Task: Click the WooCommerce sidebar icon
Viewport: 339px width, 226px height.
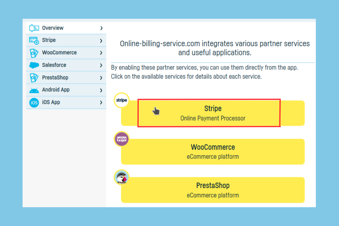Action: [34, 53]
